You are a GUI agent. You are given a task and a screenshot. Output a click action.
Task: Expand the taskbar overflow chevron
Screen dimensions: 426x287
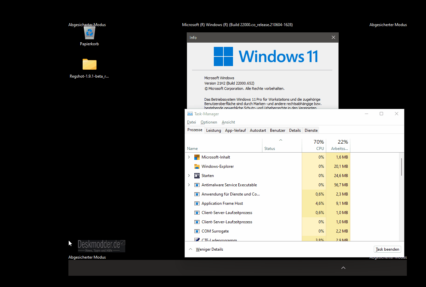343,268
